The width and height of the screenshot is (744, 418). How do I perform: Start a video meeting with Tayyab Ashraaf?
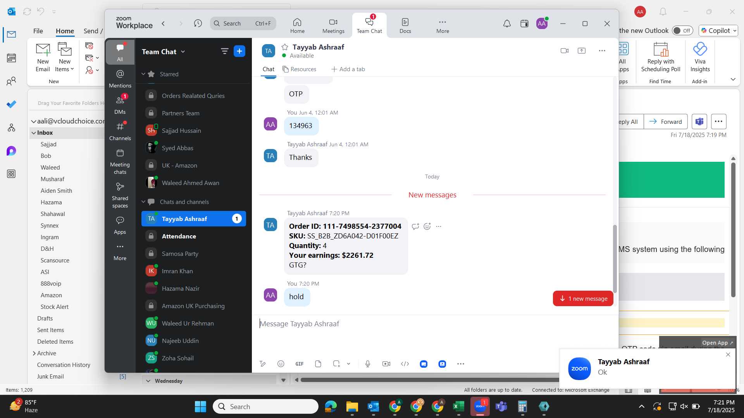tap(565, 51)
